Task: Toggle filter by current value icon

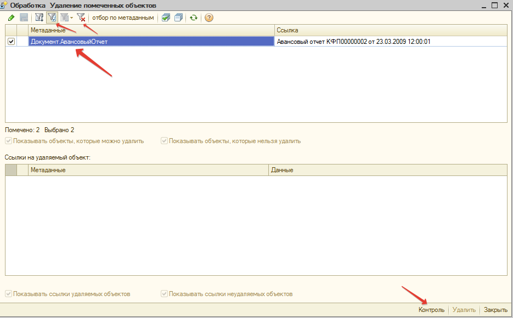Action: click(52, 18)
